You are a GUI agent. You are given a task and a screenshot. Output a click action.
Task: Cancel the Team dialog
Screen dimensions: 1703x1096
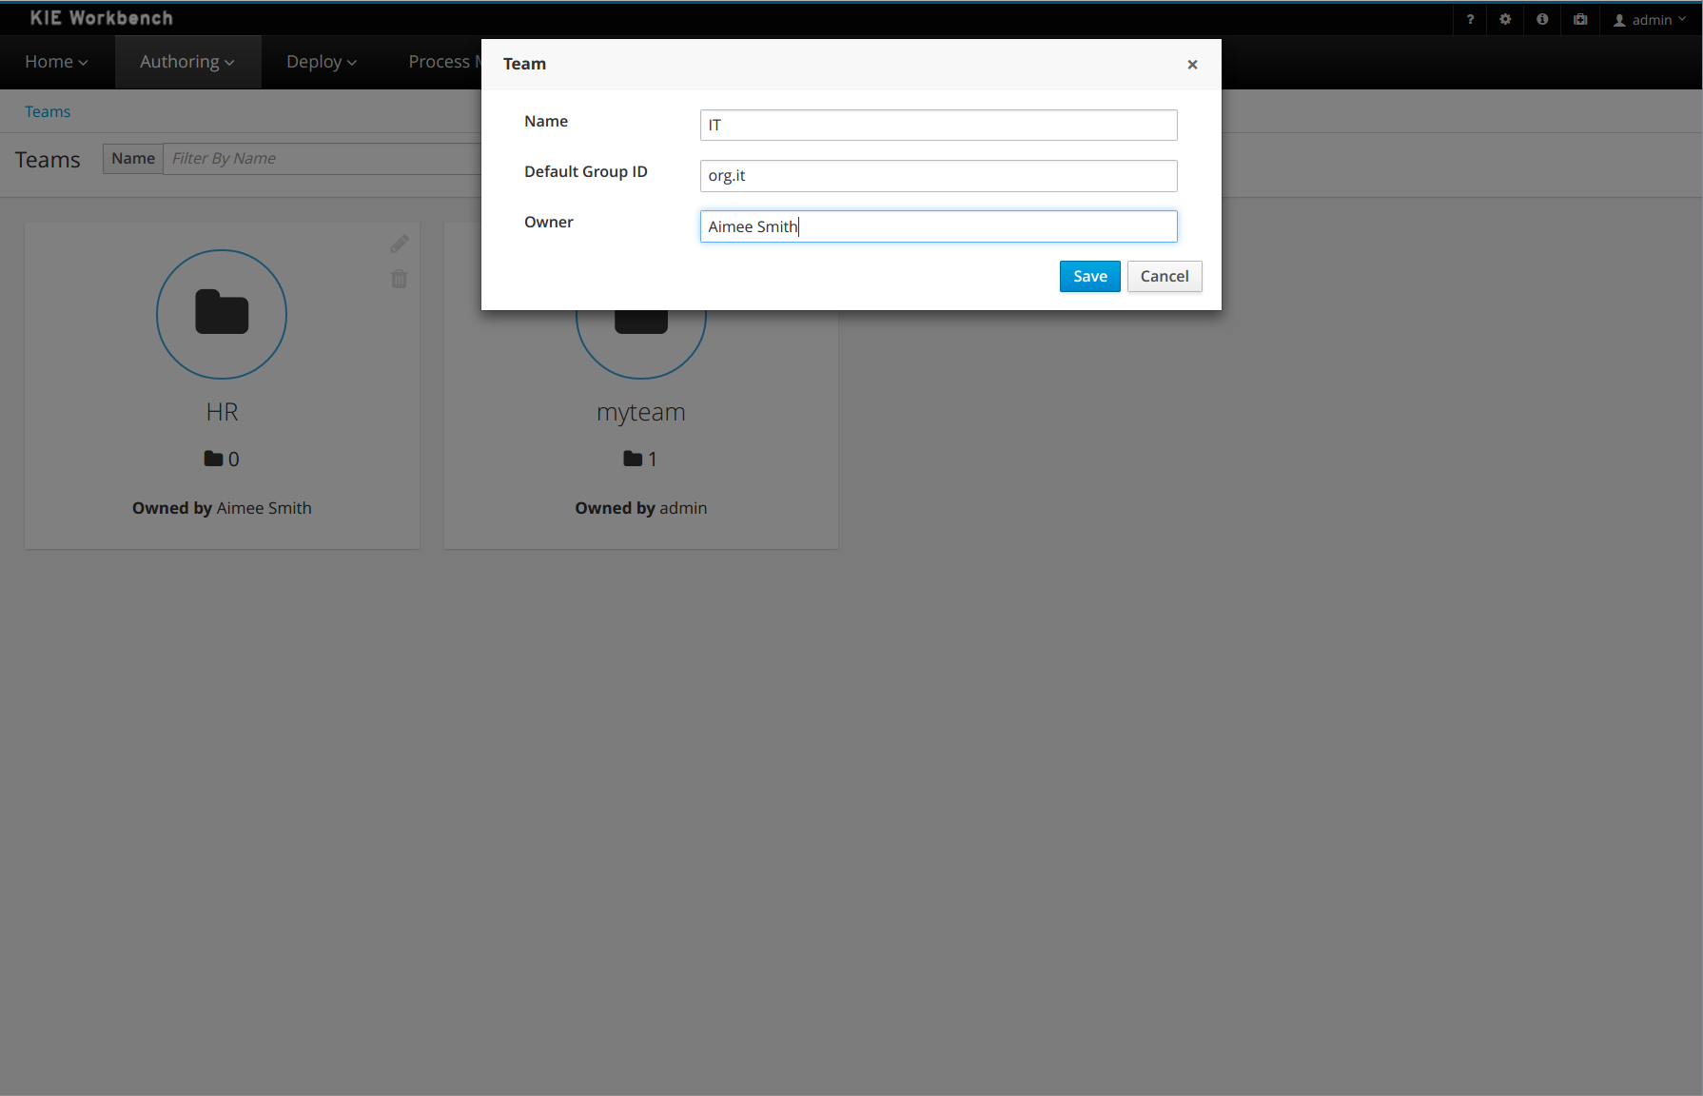1164,276
